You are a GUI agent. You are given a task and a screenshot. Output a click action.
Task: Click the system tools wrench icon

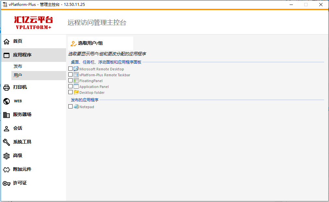(7, 142)
